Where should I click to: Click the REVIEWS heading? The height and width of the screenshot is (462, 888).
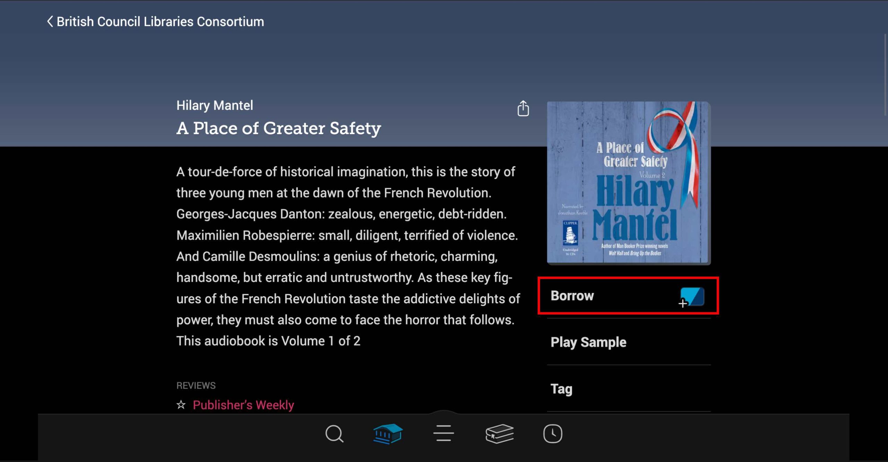[196, 385]
